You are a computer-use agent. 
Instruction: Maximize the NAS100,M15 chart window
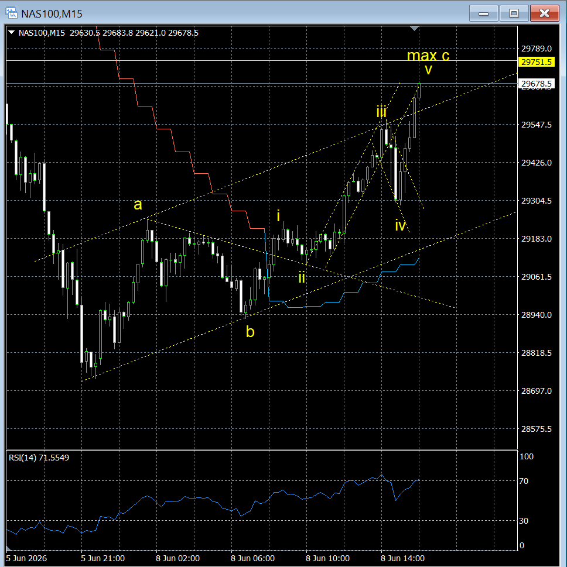pos(514,13)
